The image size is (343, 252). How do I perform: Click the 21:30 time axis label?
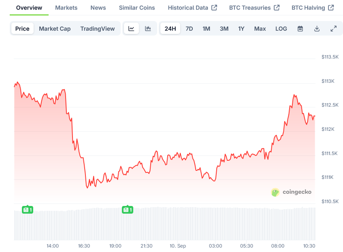(146, 246)
